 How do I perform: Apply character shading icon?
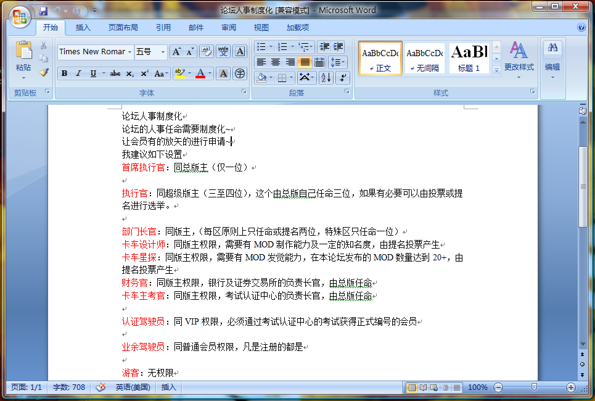tap(223, 73)
